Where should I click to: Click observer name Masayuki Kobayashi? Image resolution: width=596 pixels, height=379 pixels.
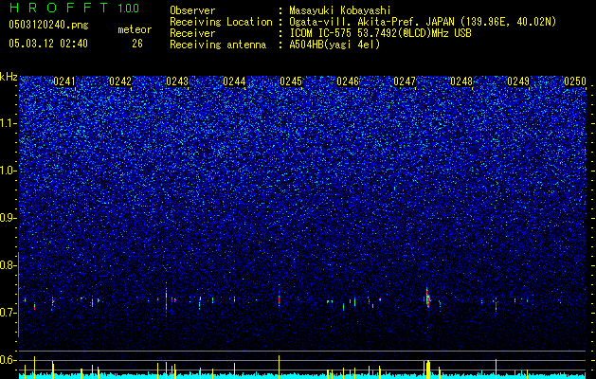click(340, 10)
